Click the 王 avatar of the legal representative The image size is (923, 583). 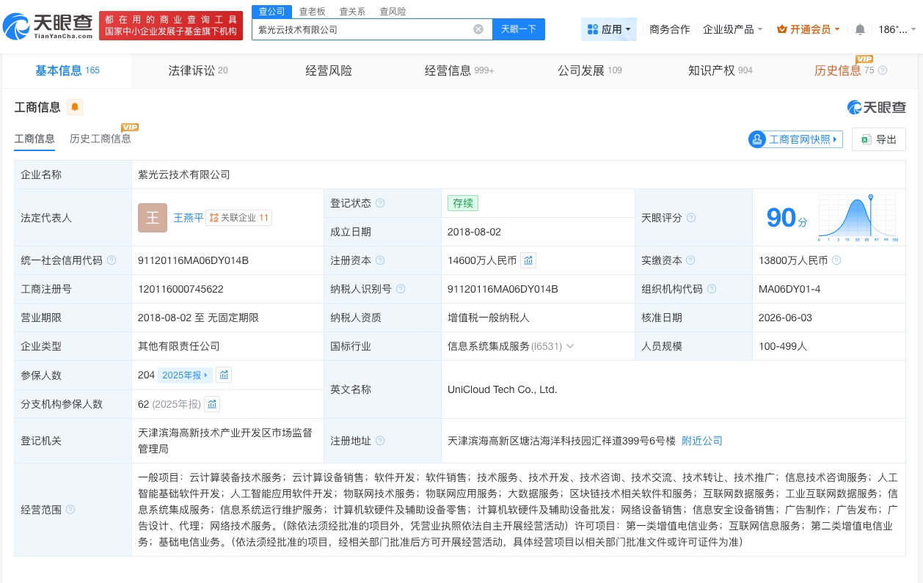(x=153, y=218)
